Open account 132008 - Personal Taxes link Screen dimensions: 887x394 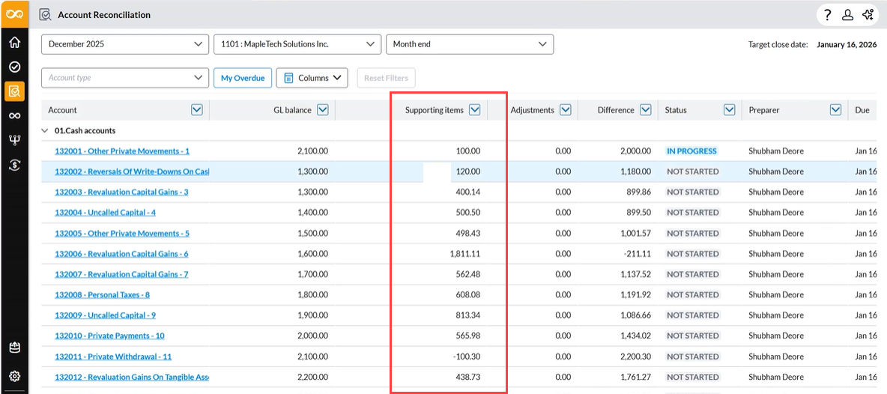click(102, 295)
